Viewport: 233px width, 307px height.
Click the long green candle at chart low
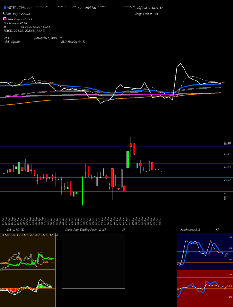point(82,191)
